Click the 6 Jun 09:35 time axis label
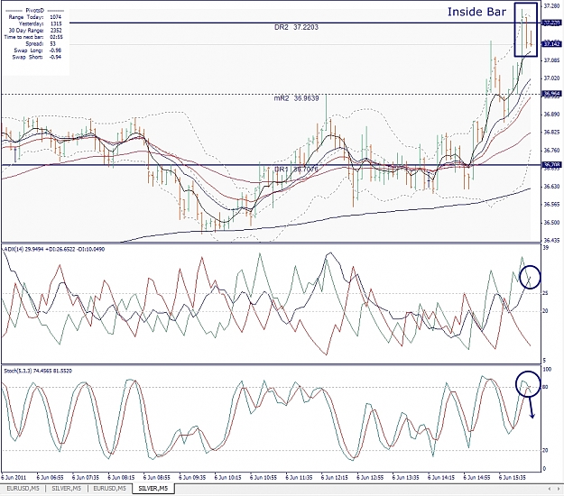This screenshot has width=564, height=496. click(192, 478)
